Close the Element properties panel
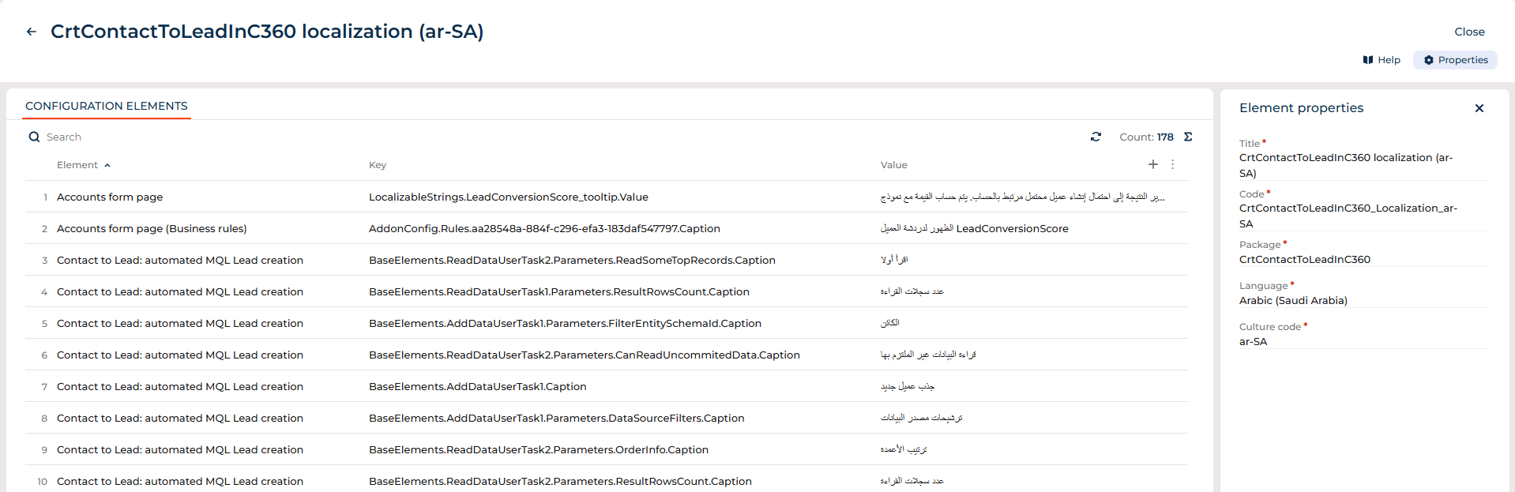Screen dimensions: 1515x492 (x=1479, y=108)
